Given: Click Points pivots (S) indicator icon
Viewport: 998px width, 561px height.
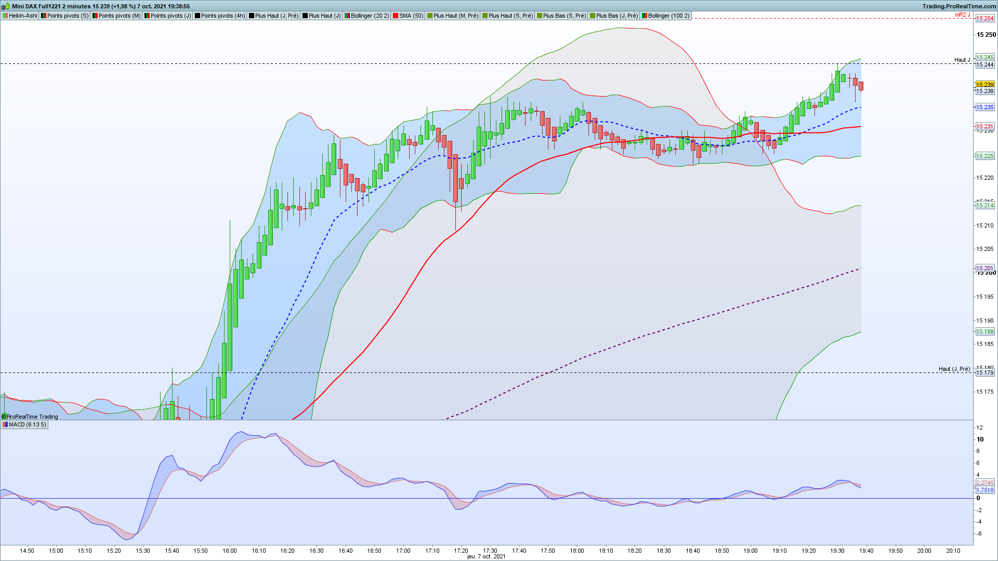Looking at the screenshot, I should pyautogui.click(x=44, y=16).
